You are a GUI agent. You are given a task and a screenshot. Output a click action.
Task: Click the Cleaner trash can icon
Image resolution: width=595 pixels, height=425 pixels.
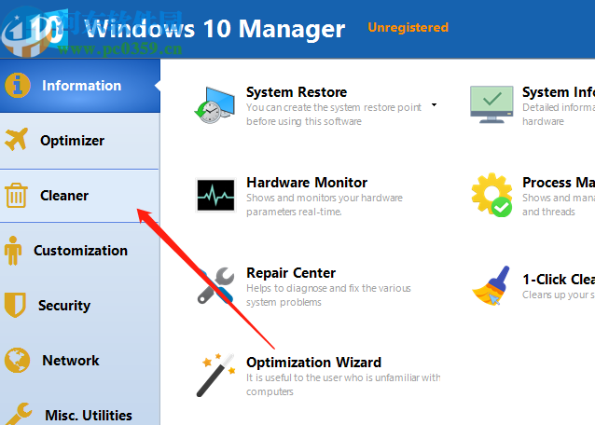coord(16,195)
